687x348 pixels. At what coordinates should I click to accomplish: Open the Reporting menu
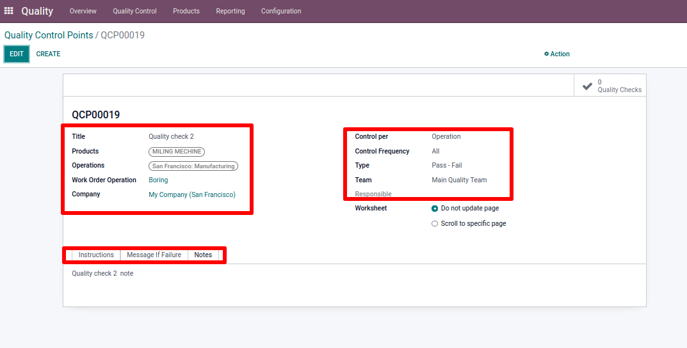pyautogui.click(x=230, y=11)
